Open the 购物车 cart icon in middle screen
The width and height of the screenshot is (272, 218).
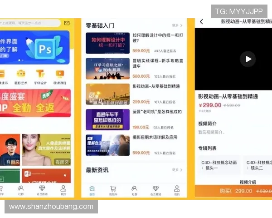click(x=113, y=189)
